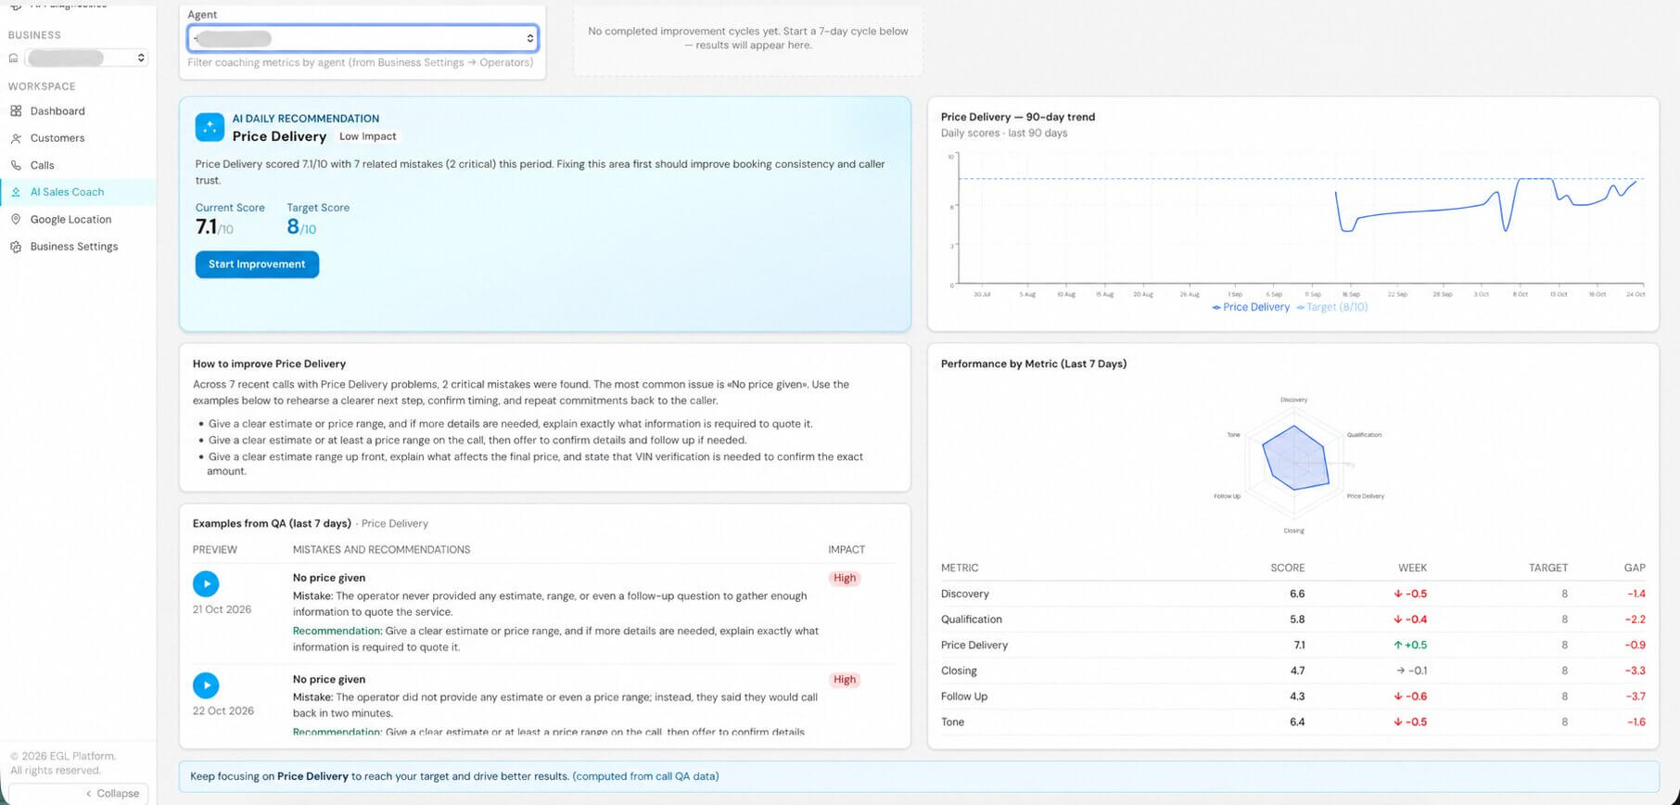Toggle Price Delivery legend in trend chart

[x=1251, y=307]
